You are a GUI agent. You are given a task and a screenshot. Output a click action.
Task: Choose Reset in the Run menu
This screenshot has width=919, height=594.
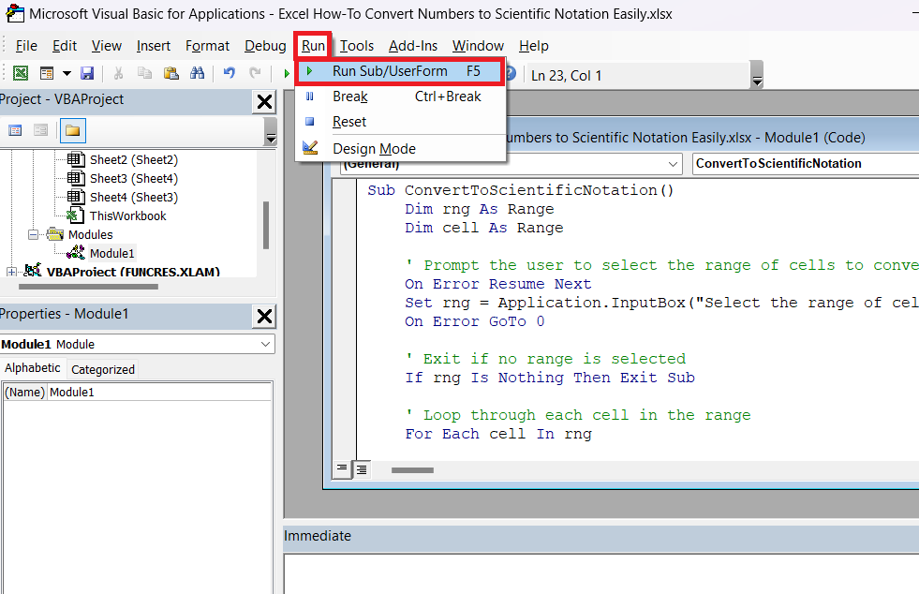[x=400, y=122]
